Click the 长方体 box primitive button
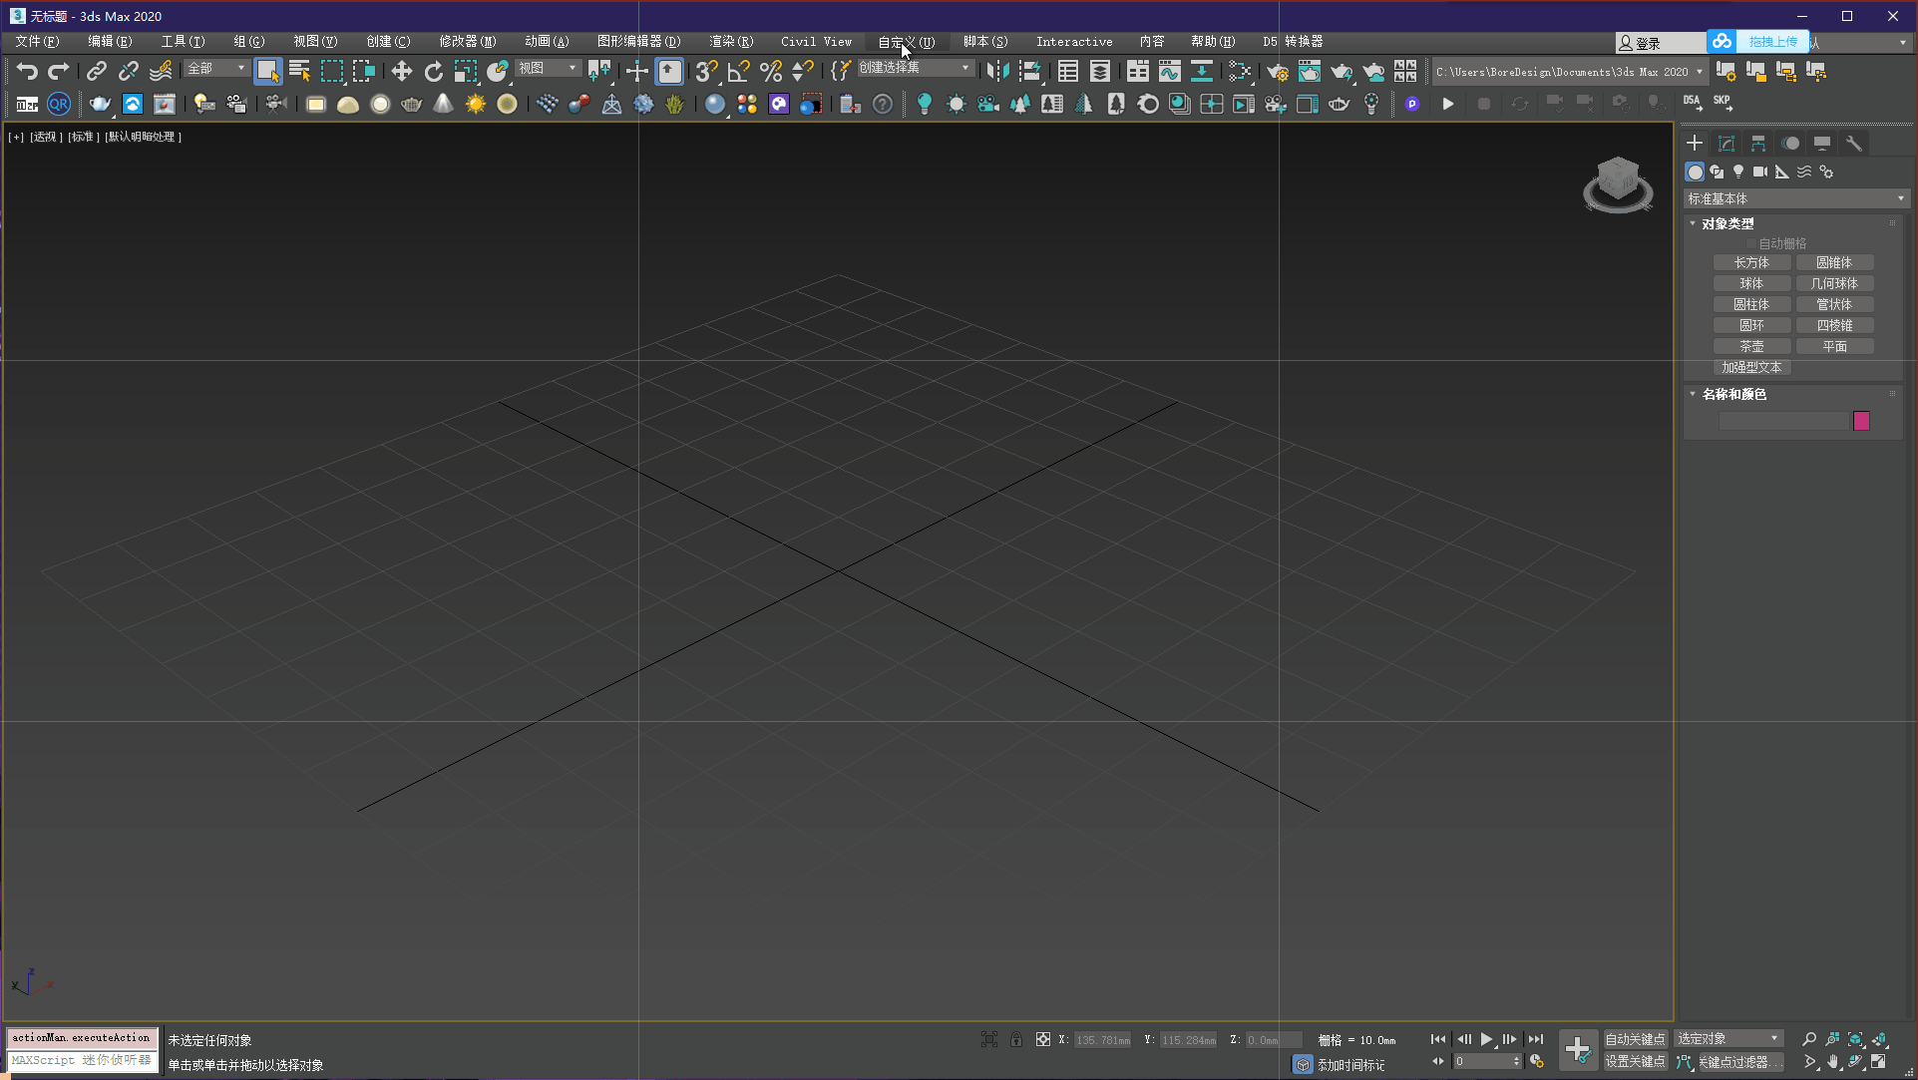The height and width of the screenshot is (1080, 1918). pyautogui.click(x=1751, y=262)
